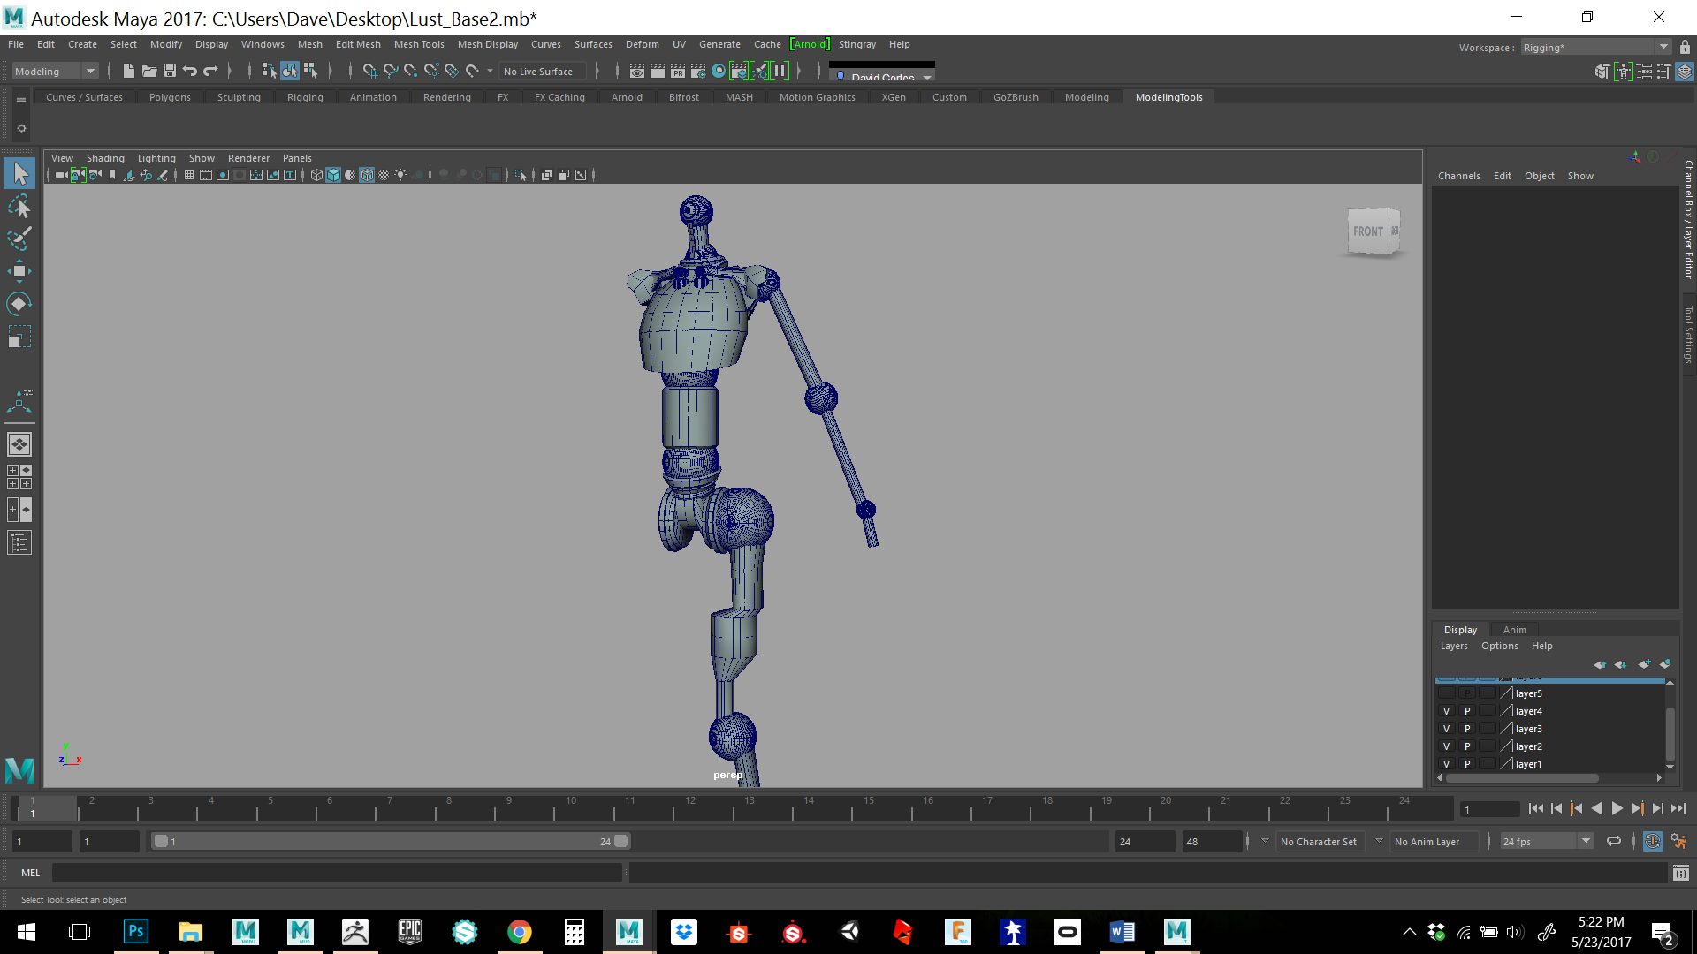Open the David Cortes account dropdown
Image resolution: width=1697 pixels, height=954 pixels.
coord(882,76)
